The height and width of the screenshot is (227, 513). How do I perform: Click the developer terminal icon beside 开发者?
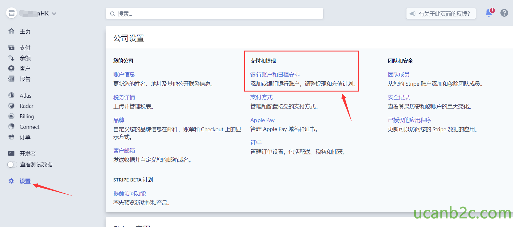pyautogui.click(x=11, y=153)
